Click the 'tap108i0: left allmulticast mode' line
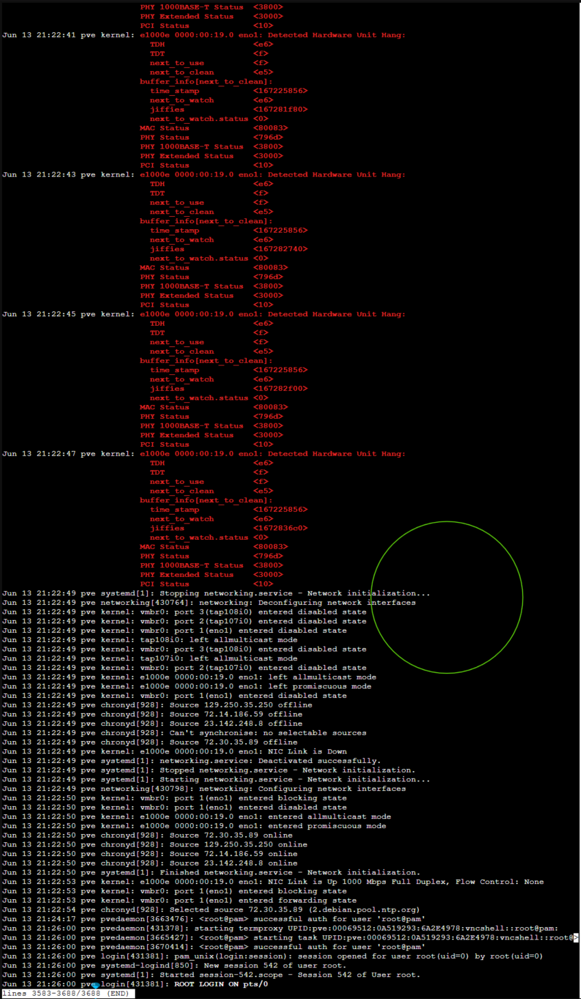Screen dimensions: 581x999 [x=150, y=640]
